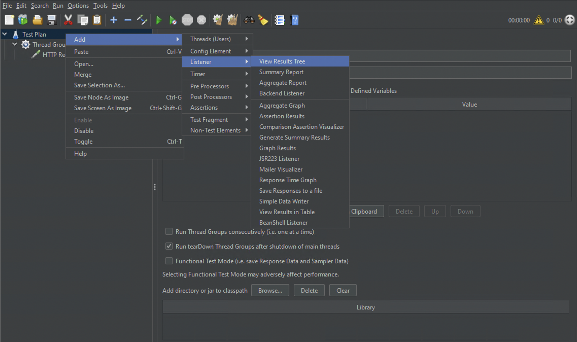Click the Up button
This screenshot has height=342, width=577.
click(435, 211)
